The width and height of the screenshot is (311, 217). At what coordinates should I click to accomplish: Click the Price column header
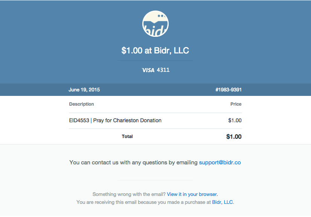click(x=236, y=104)
